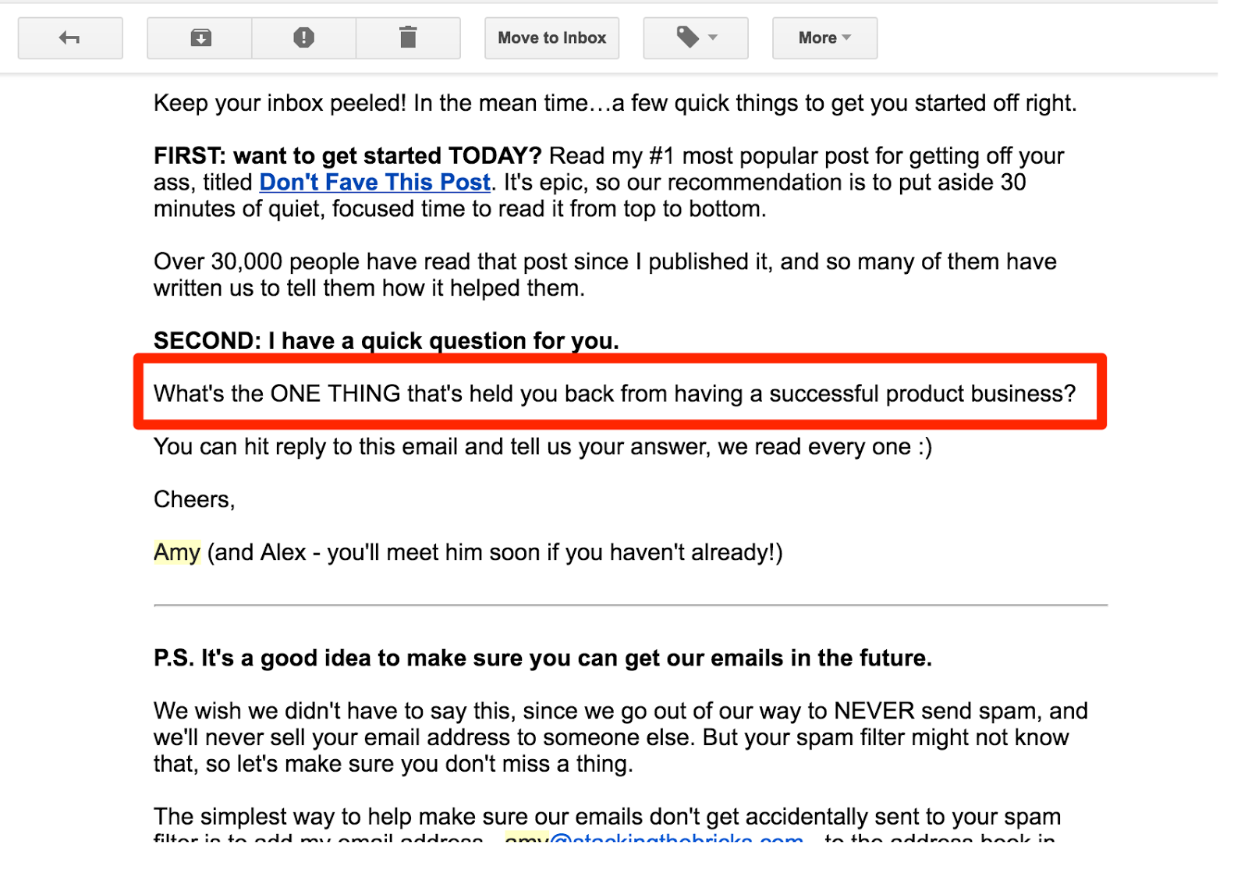Image resolution: width=1248 pixels, height=884 pixels.
Task: Open the Don't Fave This Post link
Action: [x=374, y=182]
